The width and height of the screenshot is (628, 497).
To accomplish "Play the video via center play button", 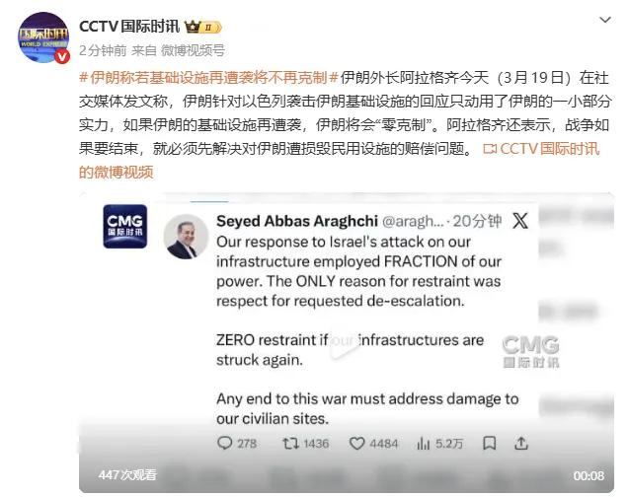I will pyautogui.click(x=346, y=343).
